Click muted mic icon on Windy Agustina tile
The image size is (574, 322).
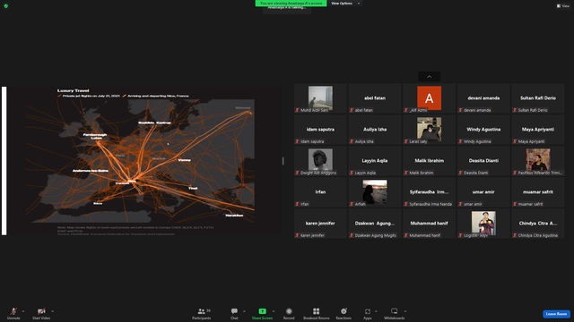pos(460,141)
